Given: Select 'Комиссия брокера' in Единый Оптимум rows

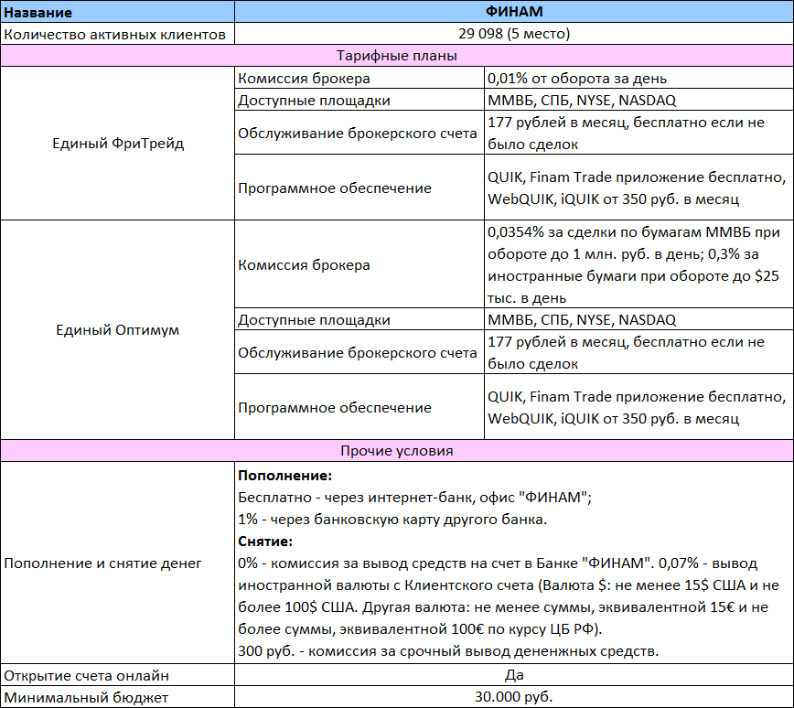Looking at the screenshot, I should pyautogui.click(x=359, y=264).
